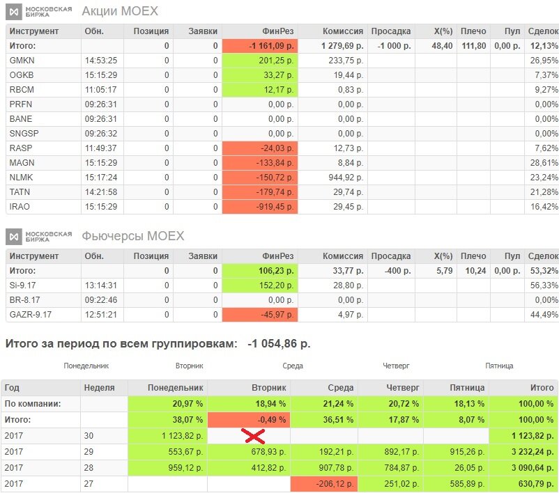Click the -1 161,09 р. total result cell

click(260, 46)
